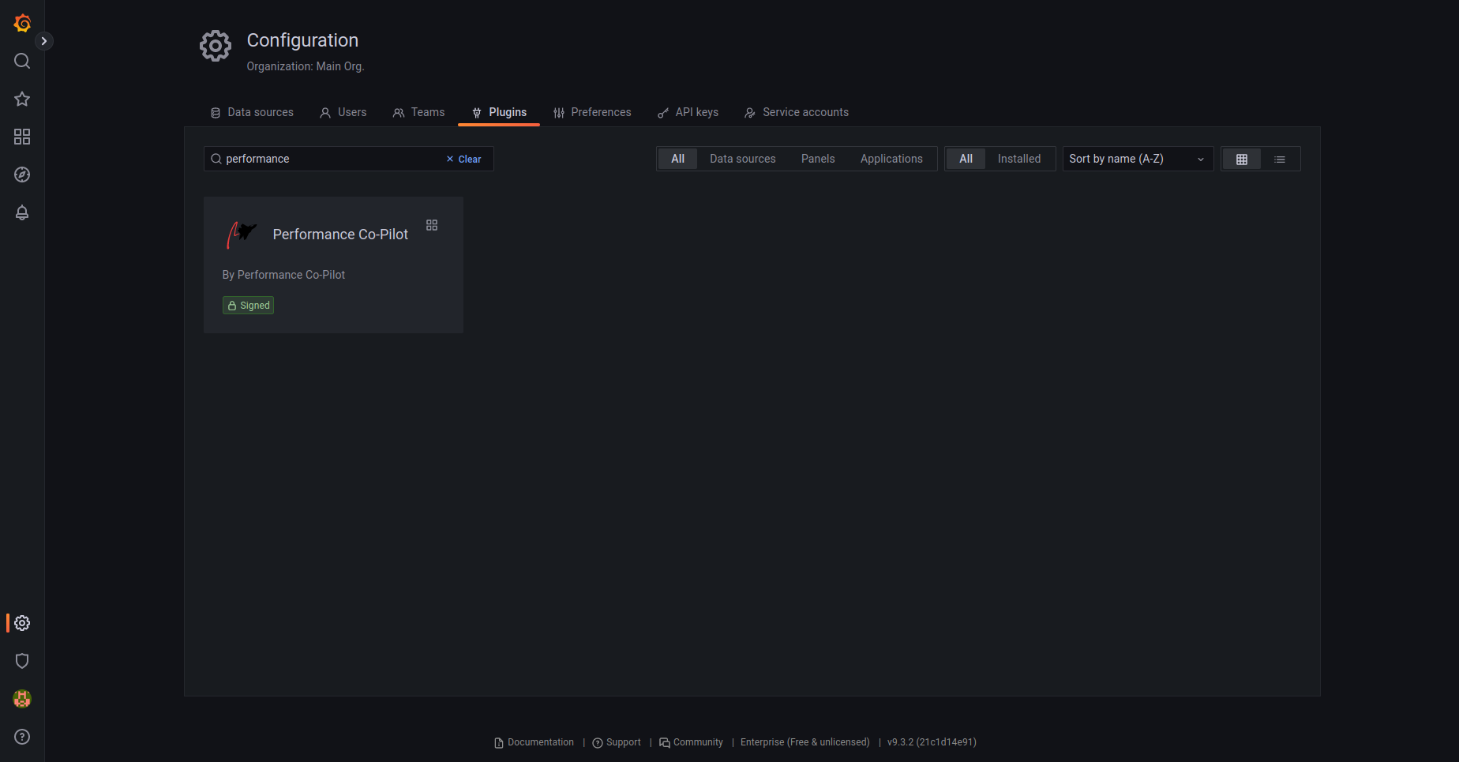The width and height of the screenshot is (1459, 762).
Task: Click the Organization: Main Org. subtitle
Action: pyautogui.click(x=306, y=66)
